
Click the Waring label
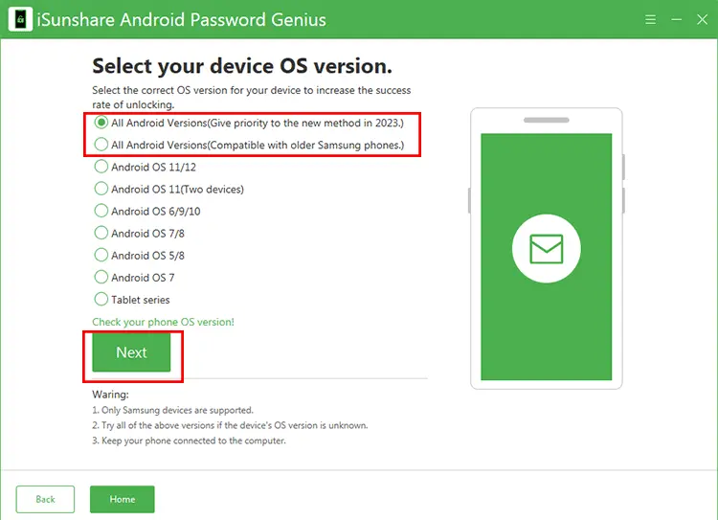110,395
